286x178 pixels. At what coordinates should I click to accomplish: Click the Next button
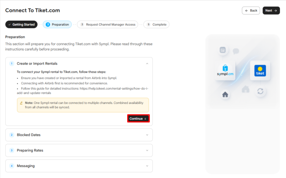pos(271,11)
